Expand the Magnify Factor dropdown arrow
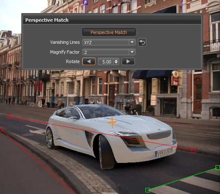Image resolution: width=220 pixels, height=194 pixels. [x=132, y=52]
